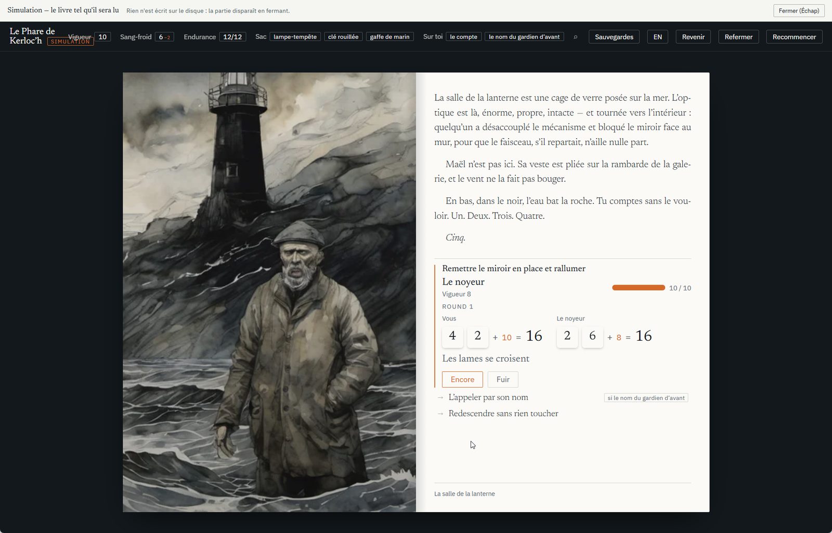Select the clé rouillée inventory item
Viewport: 832px width, 533px height.
(x=343, y=37)
